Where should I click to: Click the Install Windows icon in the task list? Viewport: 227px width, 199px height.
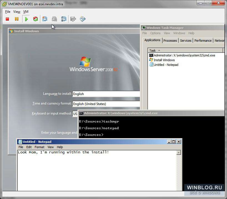point(151,60)
